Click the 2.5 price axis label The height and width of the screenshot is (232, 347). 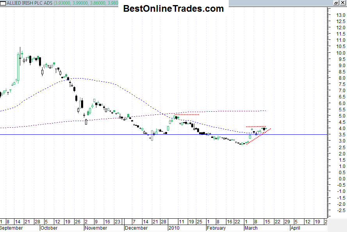tap(342, 147)
